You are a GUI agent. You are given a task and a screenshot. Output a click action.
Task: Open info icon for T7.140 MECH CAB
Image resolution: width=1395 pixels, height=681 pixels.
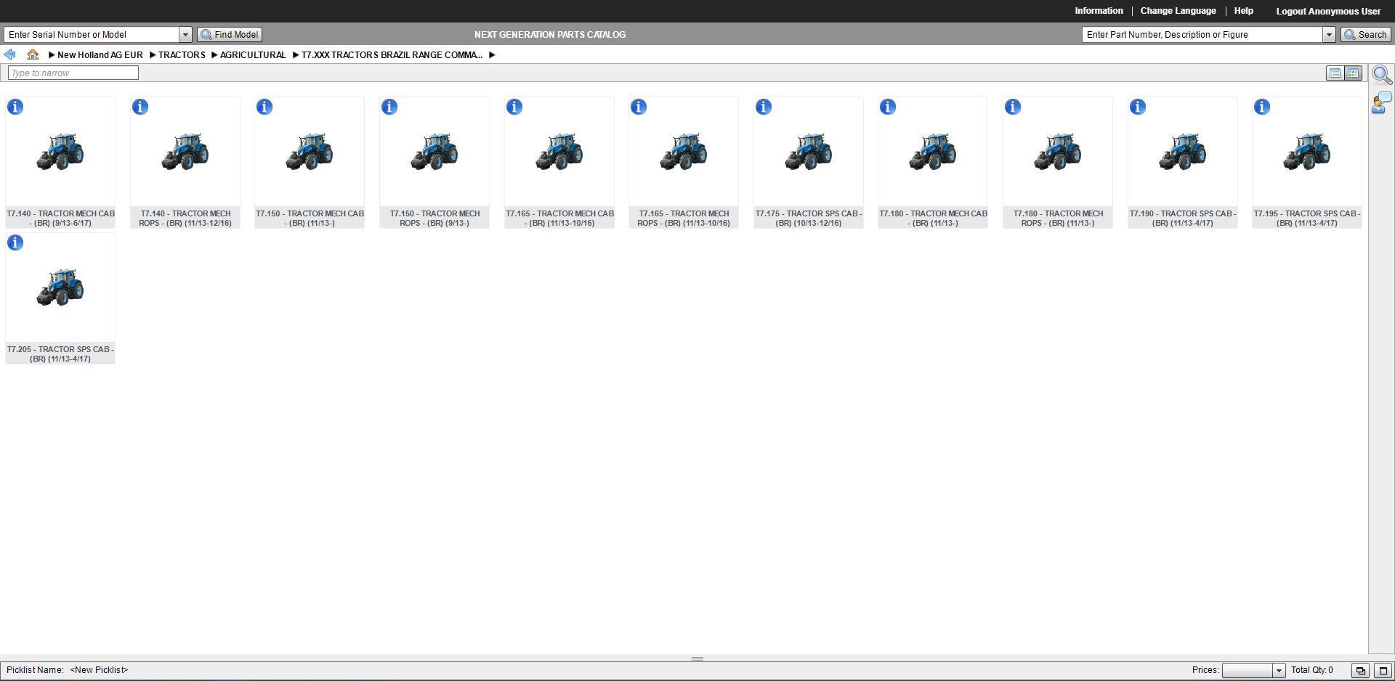pyautogui.click(x=15, y=107)
